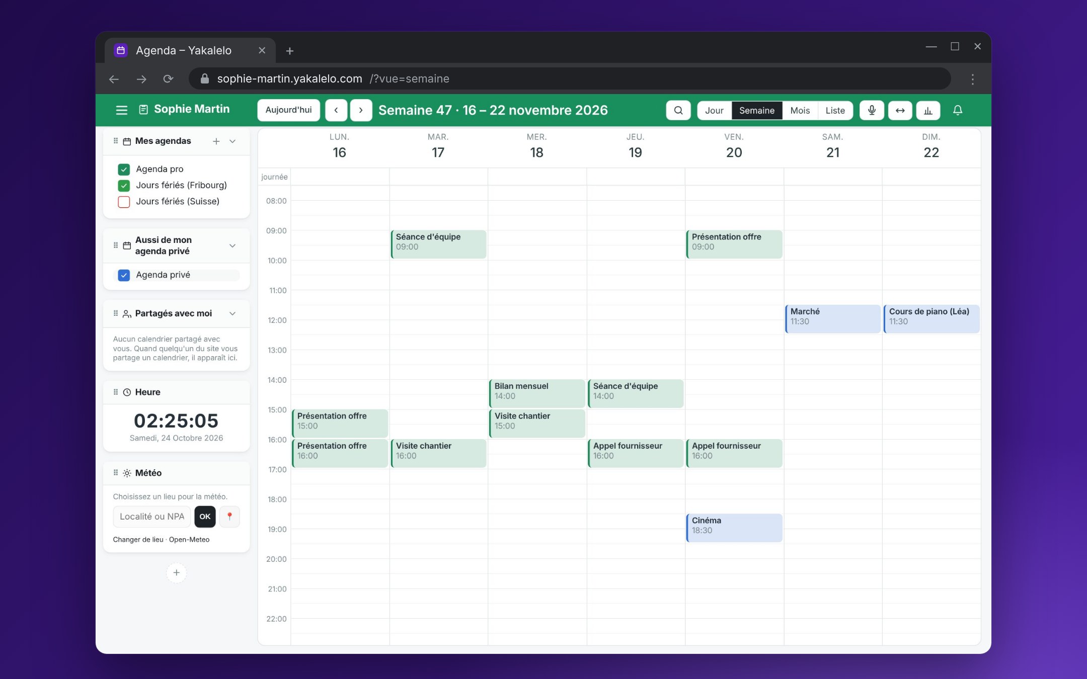
Task: Open the Marché event on Saturday
Action: 832,319
